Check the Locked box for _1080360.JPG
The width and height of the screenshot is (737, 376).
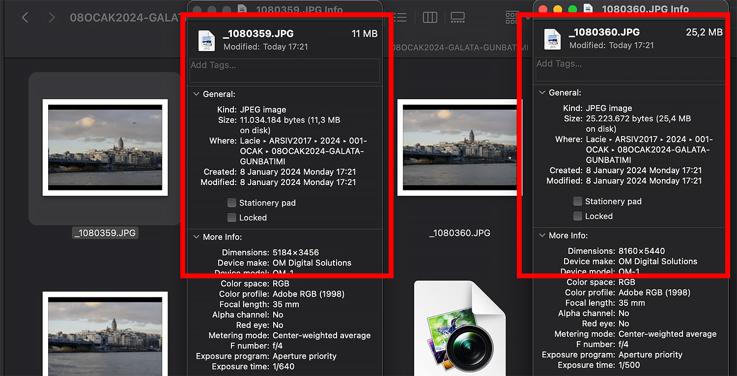(578, 216)
